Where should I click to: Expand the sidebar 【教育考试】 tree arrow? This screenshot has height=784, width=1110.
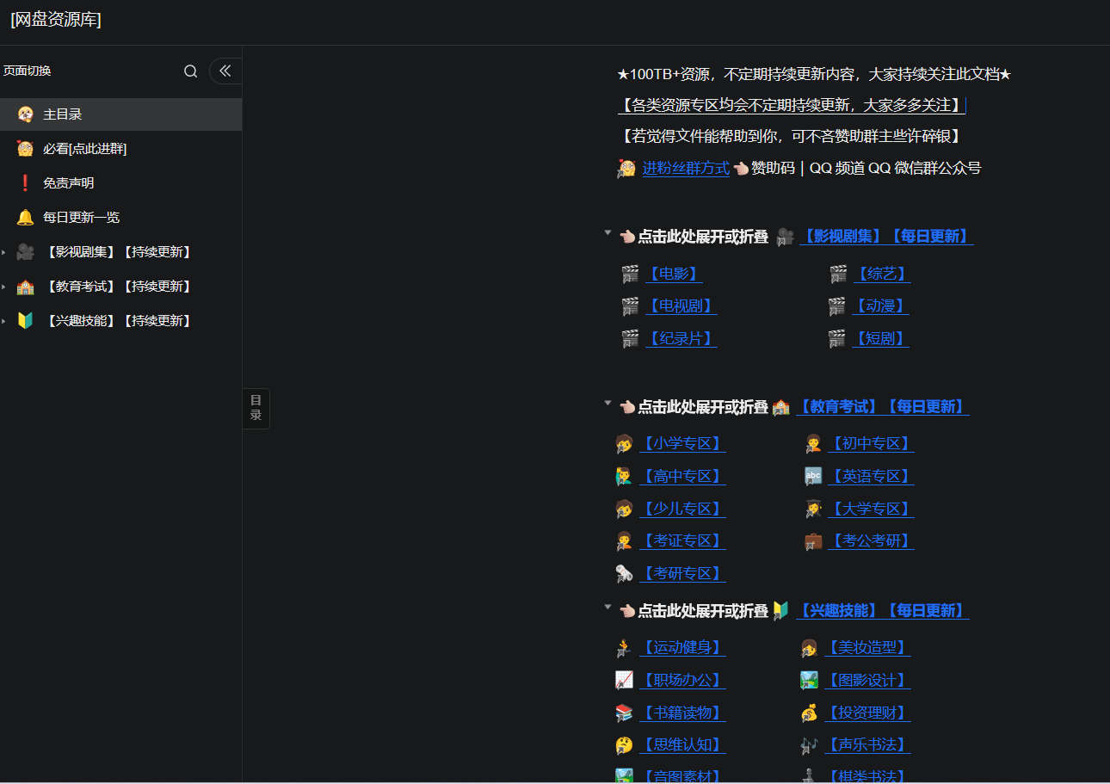coord(3,287)
